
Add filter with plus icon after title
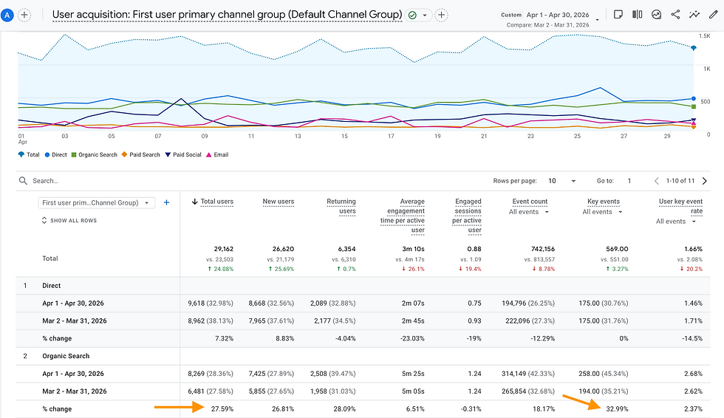[x=442, y=16]
